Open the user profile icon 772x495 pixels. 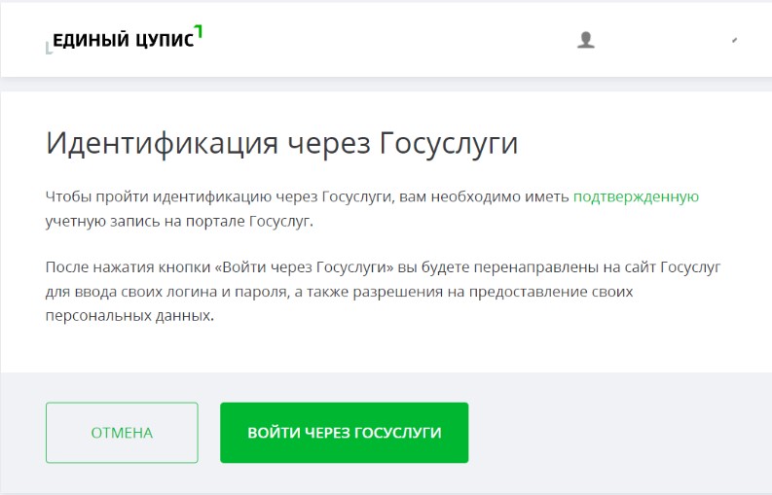(586, 40)
